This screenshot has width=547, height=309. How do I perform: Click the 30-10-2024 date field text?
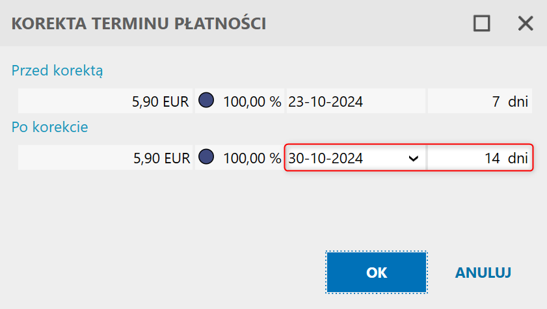tap(326, 158)
